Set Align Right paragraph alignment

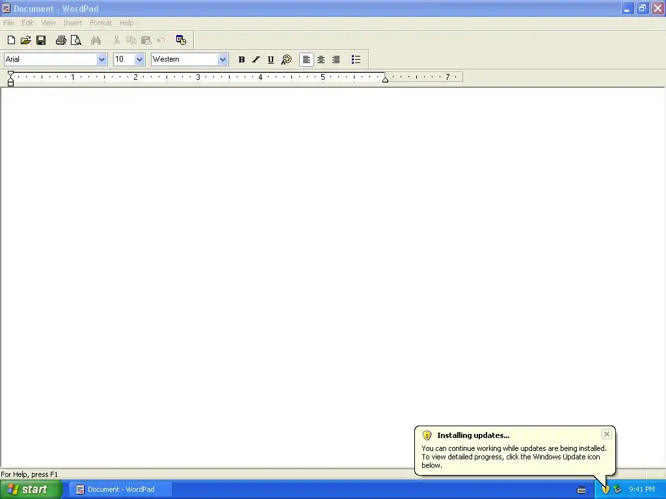(336, 59)
